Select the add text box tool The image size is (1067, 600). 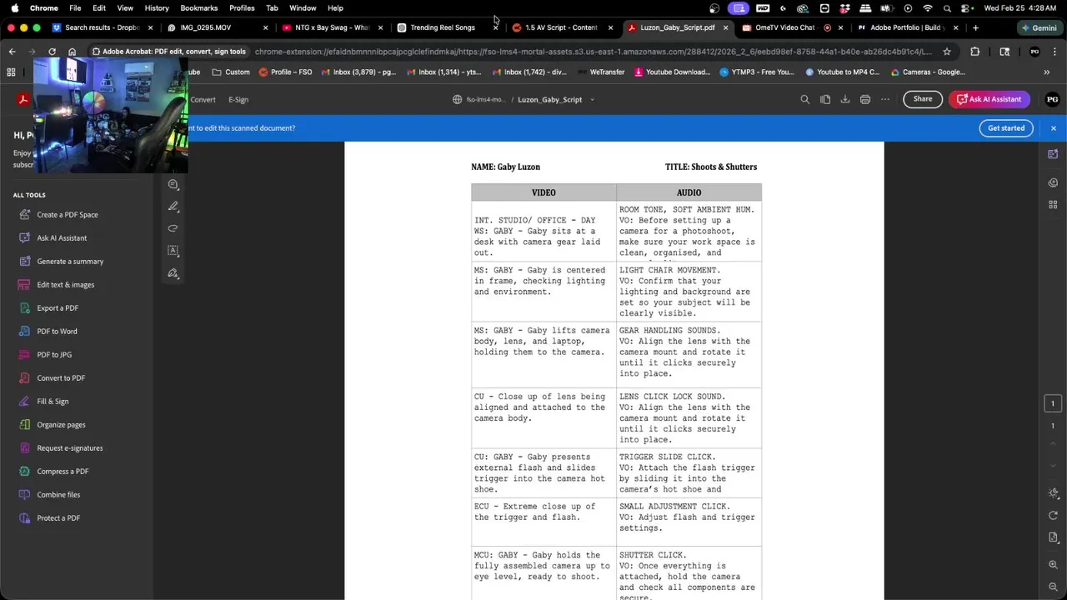click(x=173, y=250)
